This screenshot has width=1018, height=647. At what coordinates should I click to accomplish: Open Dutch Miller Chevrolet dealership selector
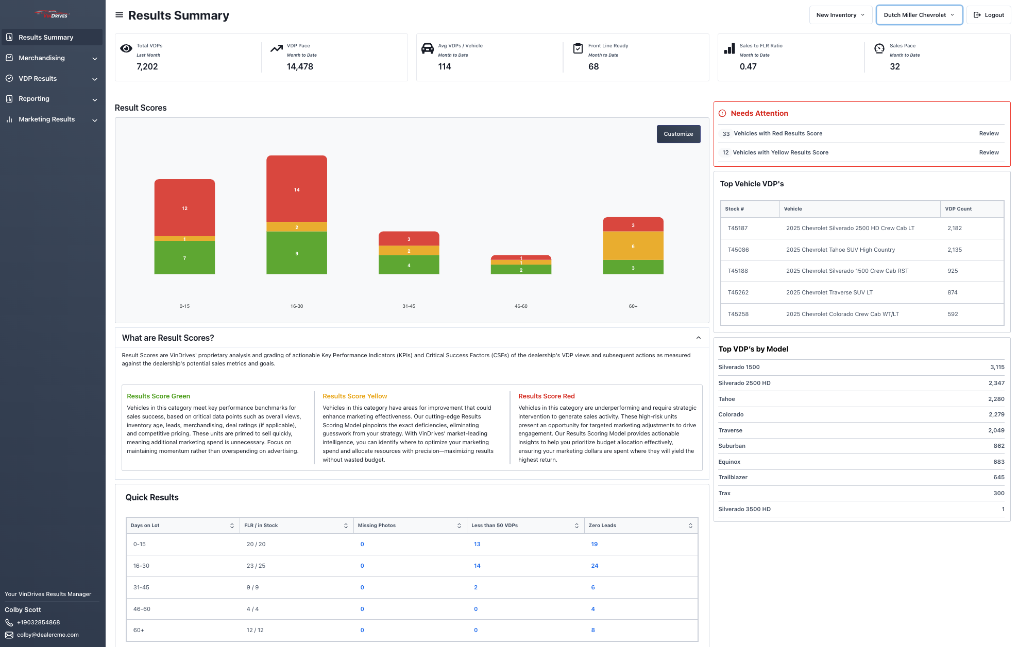[x=919, y=15]
